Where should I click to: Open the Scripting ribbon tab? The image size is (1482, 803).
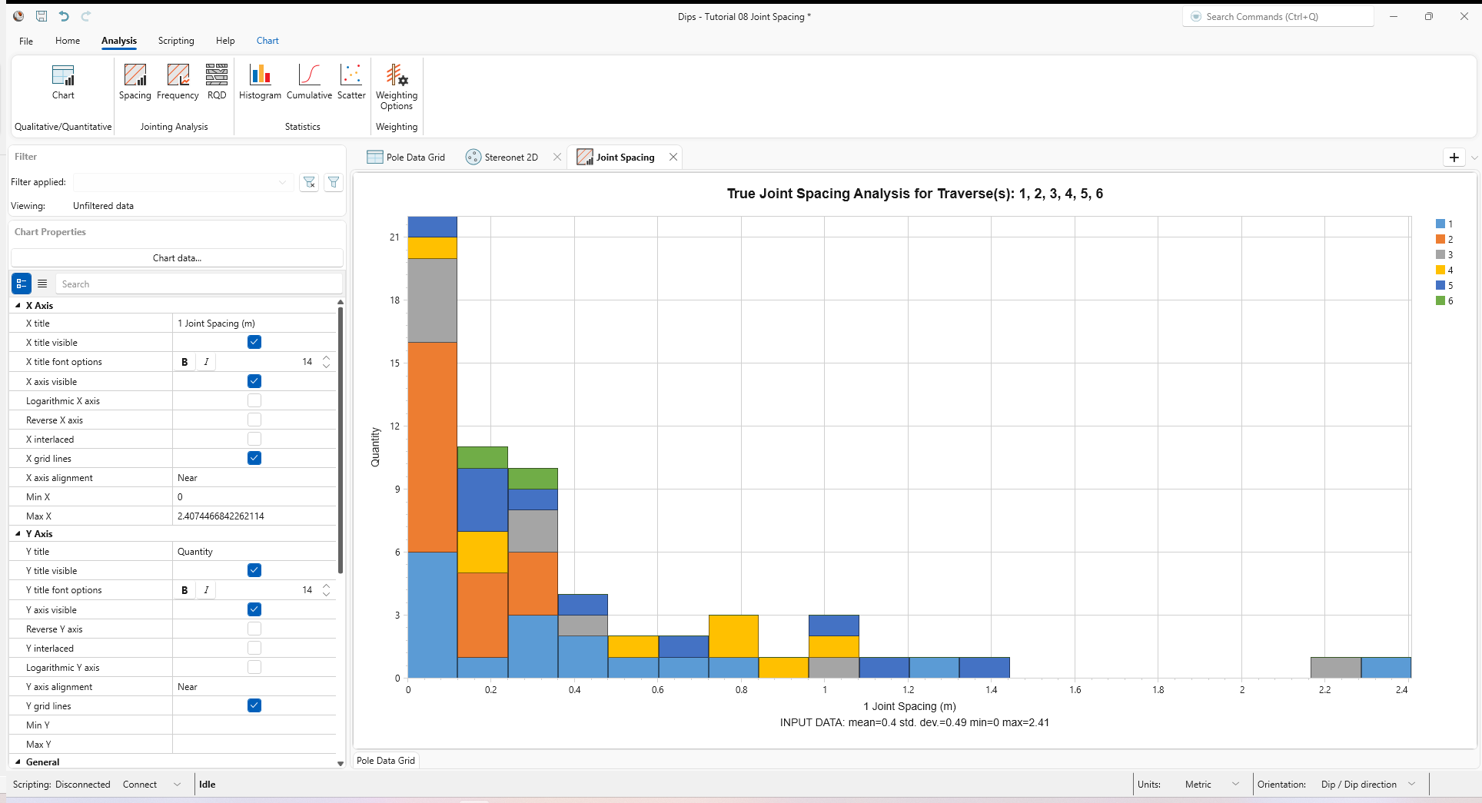tap(176, 41)
